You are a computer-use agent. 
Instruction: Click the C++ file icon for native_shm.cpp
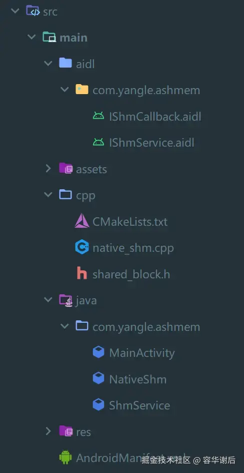click(82, 248)
